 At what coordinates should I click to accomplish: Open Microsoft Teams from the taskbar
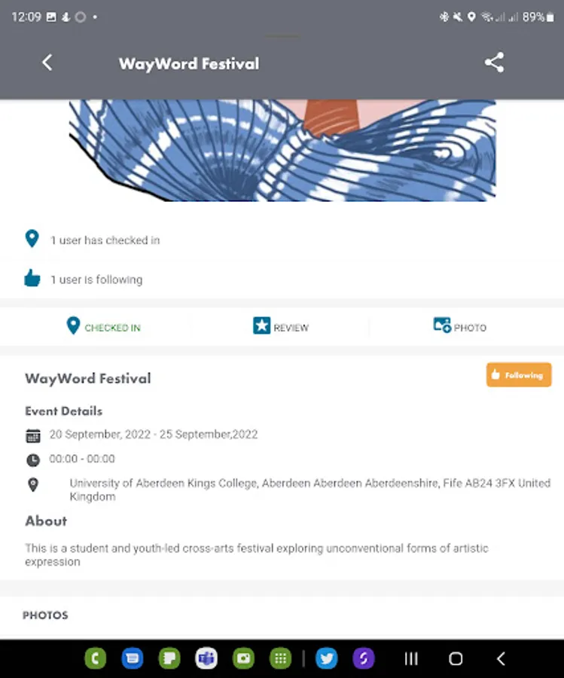pyautogui.click(x=206, y=658)
